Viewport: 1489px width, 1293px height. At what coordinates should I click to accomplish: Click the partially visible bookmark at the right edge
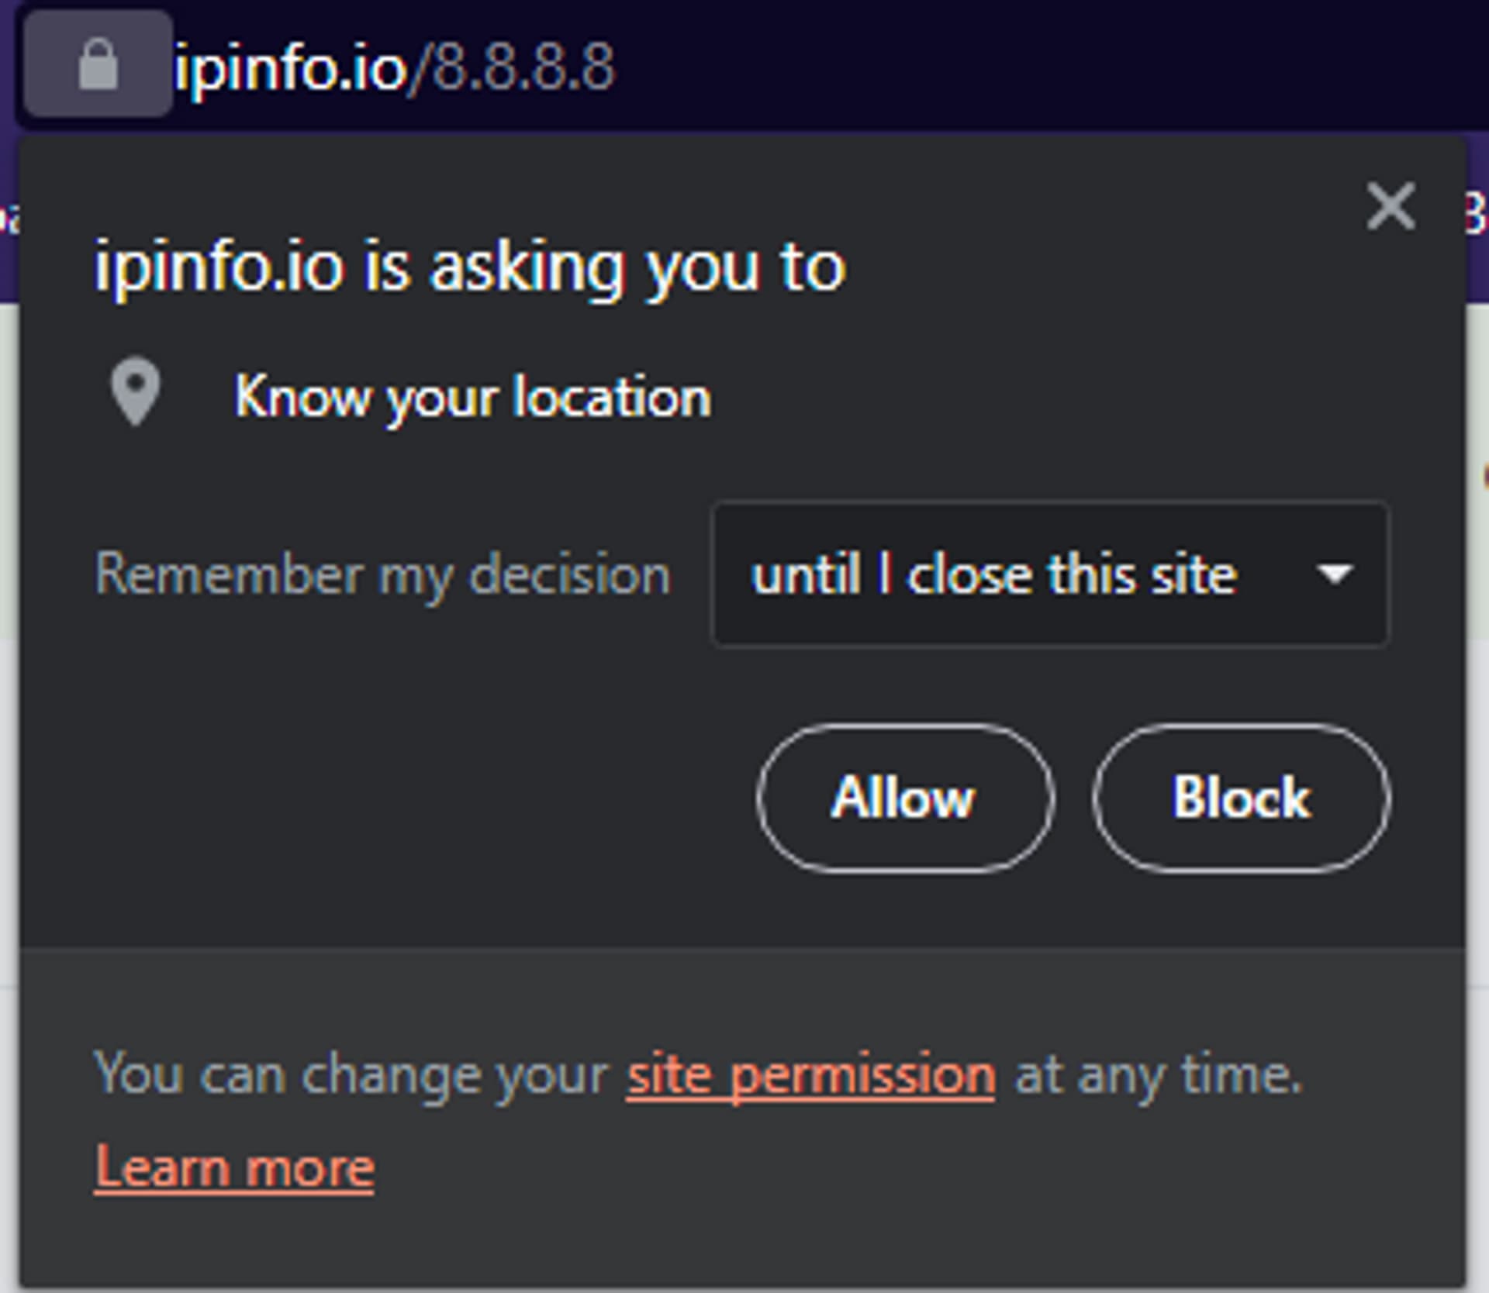pyautogui.click(x=1477, y=213)
